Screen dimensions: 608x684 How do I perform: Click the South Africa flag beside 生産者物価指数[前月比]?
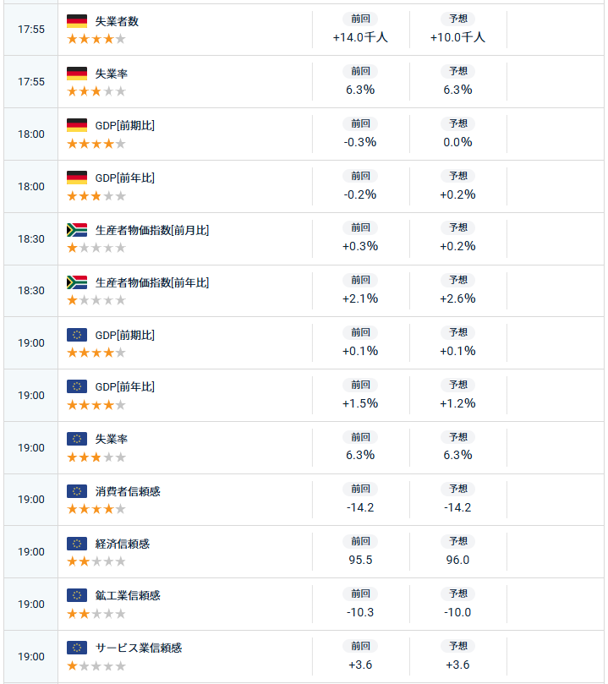coord(77,230)
